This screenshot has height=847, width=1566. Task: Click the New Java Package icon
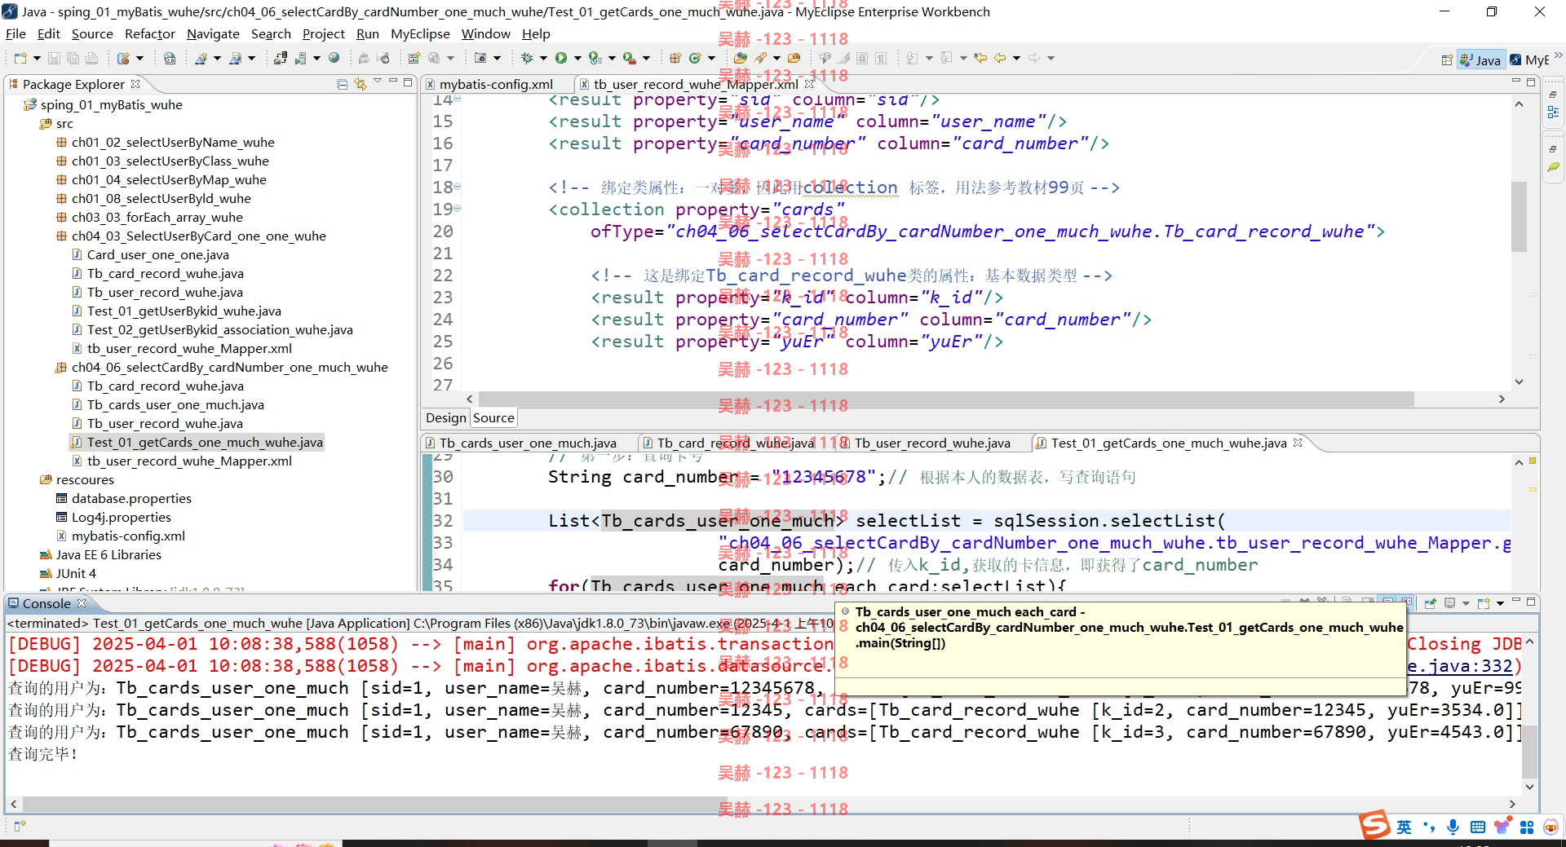click(675, 59)
